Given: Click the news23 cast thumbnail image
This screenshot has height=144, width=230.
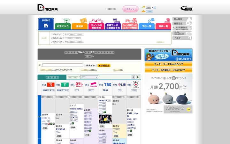Looking at the screenshot, I should coord(105,119).
